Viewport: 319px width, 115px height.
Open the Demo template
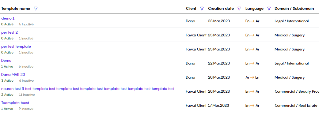pos(6,61)
